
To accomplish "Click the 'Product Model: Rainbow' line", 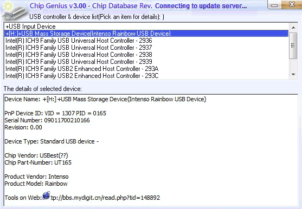I will coord(36,184).
